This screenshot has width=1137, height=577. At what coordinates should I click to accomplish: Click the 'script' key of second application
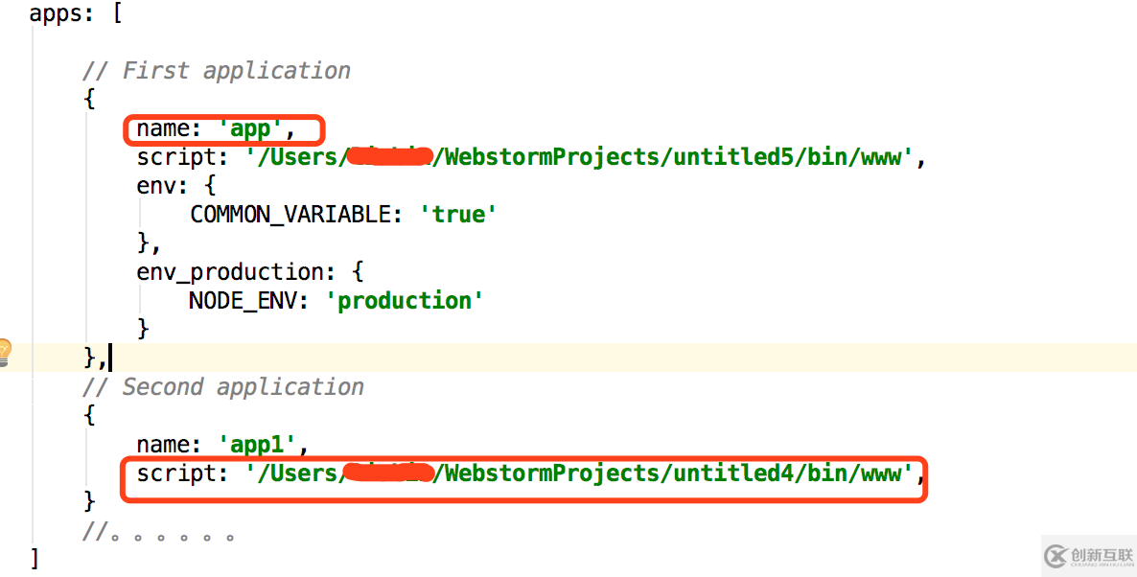coord(176,473)
